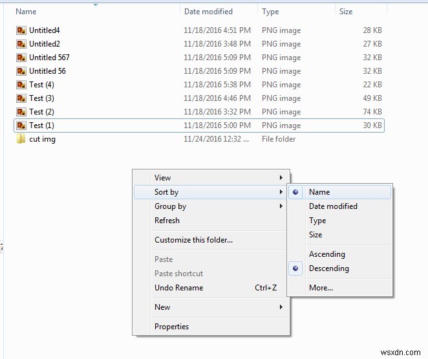Click the date 11/18/2016 4:46 PM
The image size is (428, 359).
(217, 98)
